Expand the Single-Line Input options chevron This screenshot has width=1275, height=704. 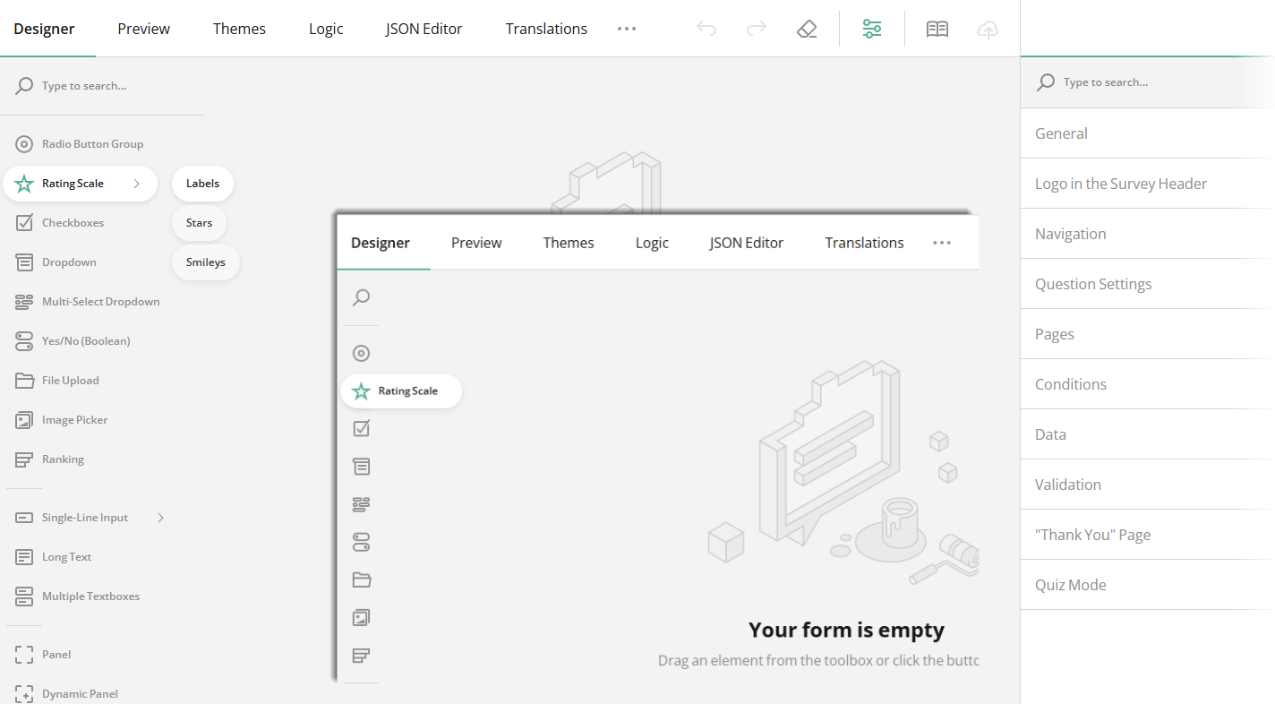click(x=160, y=517)
